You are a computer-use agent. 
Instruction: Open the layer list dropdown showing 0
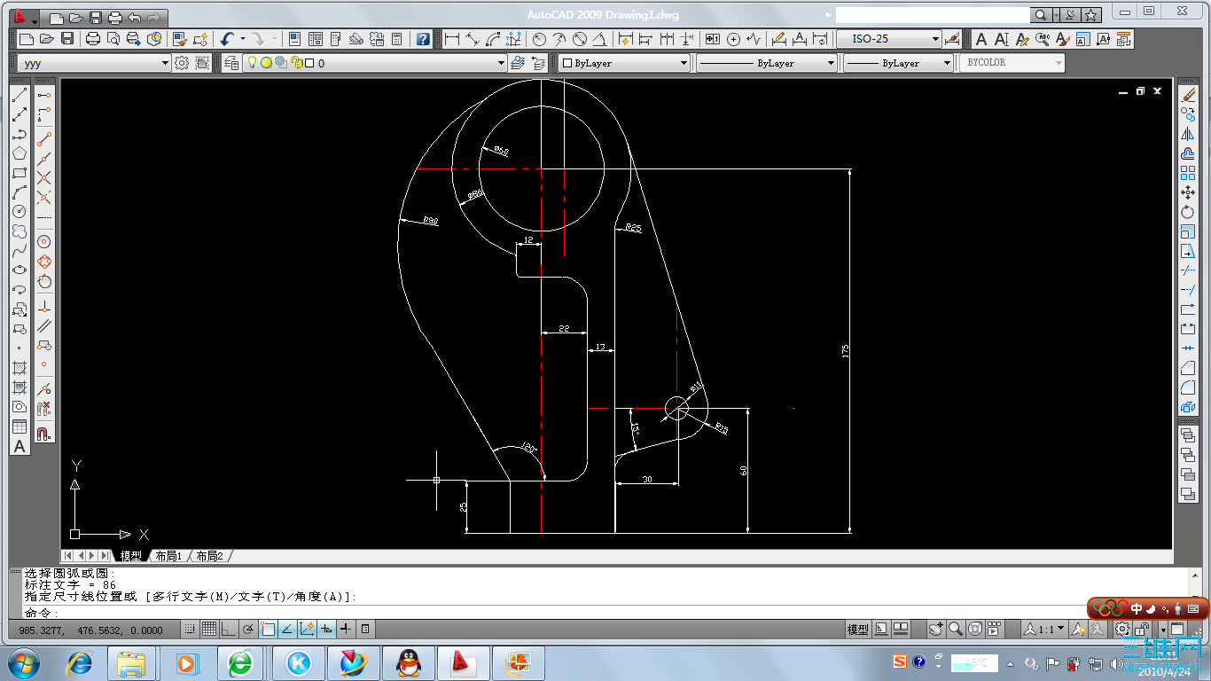375,63
